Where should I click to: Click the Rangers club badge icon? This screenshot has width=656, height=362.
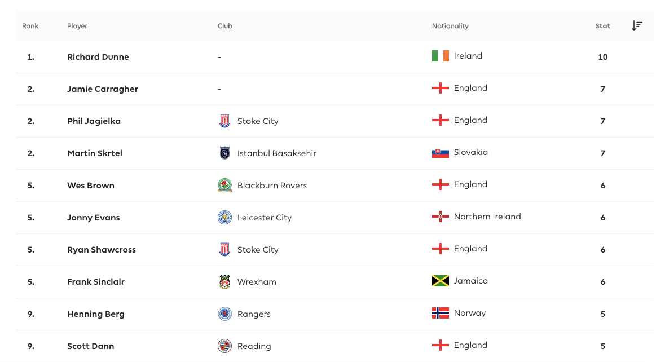pos(224,314)
